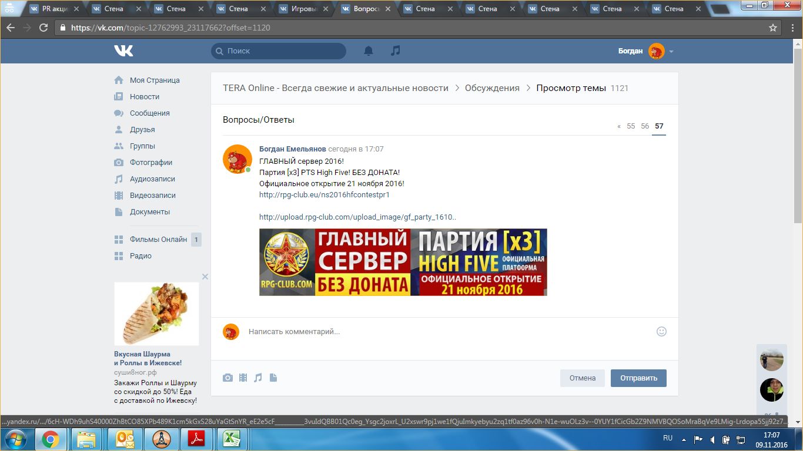Click the shawarma ad picture
The height and width of the screenshot is (451, 803).
[156, 314]
